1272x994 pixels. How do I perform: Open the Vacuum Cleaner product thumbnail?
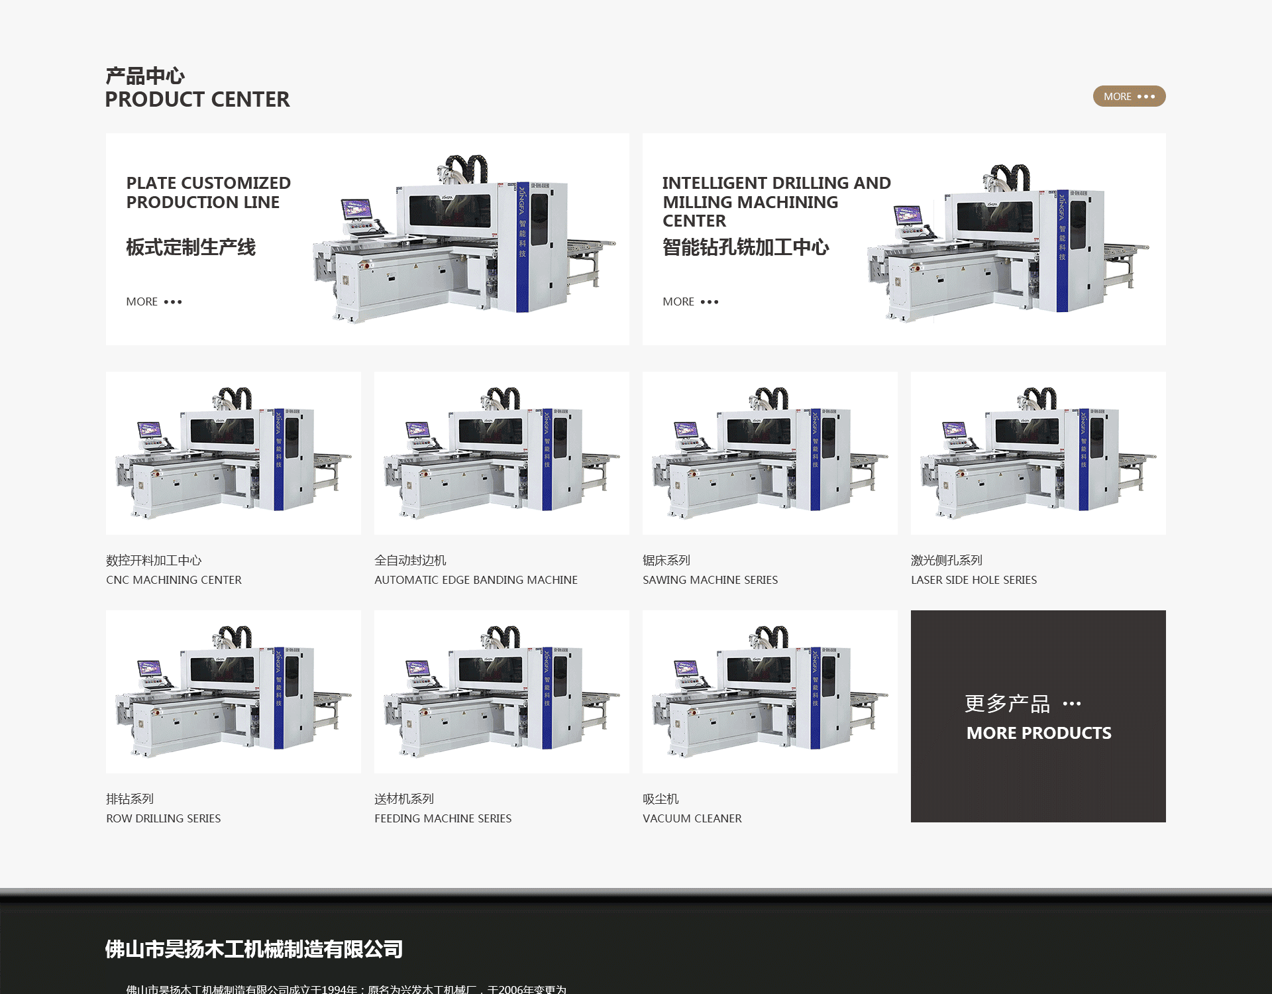(x=770, y=692)
